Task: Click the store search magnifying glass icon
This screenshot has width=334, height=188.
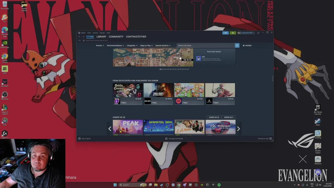Action: (x=237, y=45)
